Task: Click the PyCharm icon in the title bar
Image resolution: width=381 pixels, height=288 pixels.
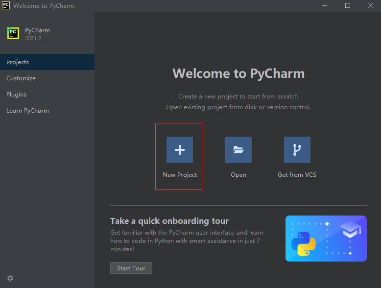Action: (x=6, y=5)
